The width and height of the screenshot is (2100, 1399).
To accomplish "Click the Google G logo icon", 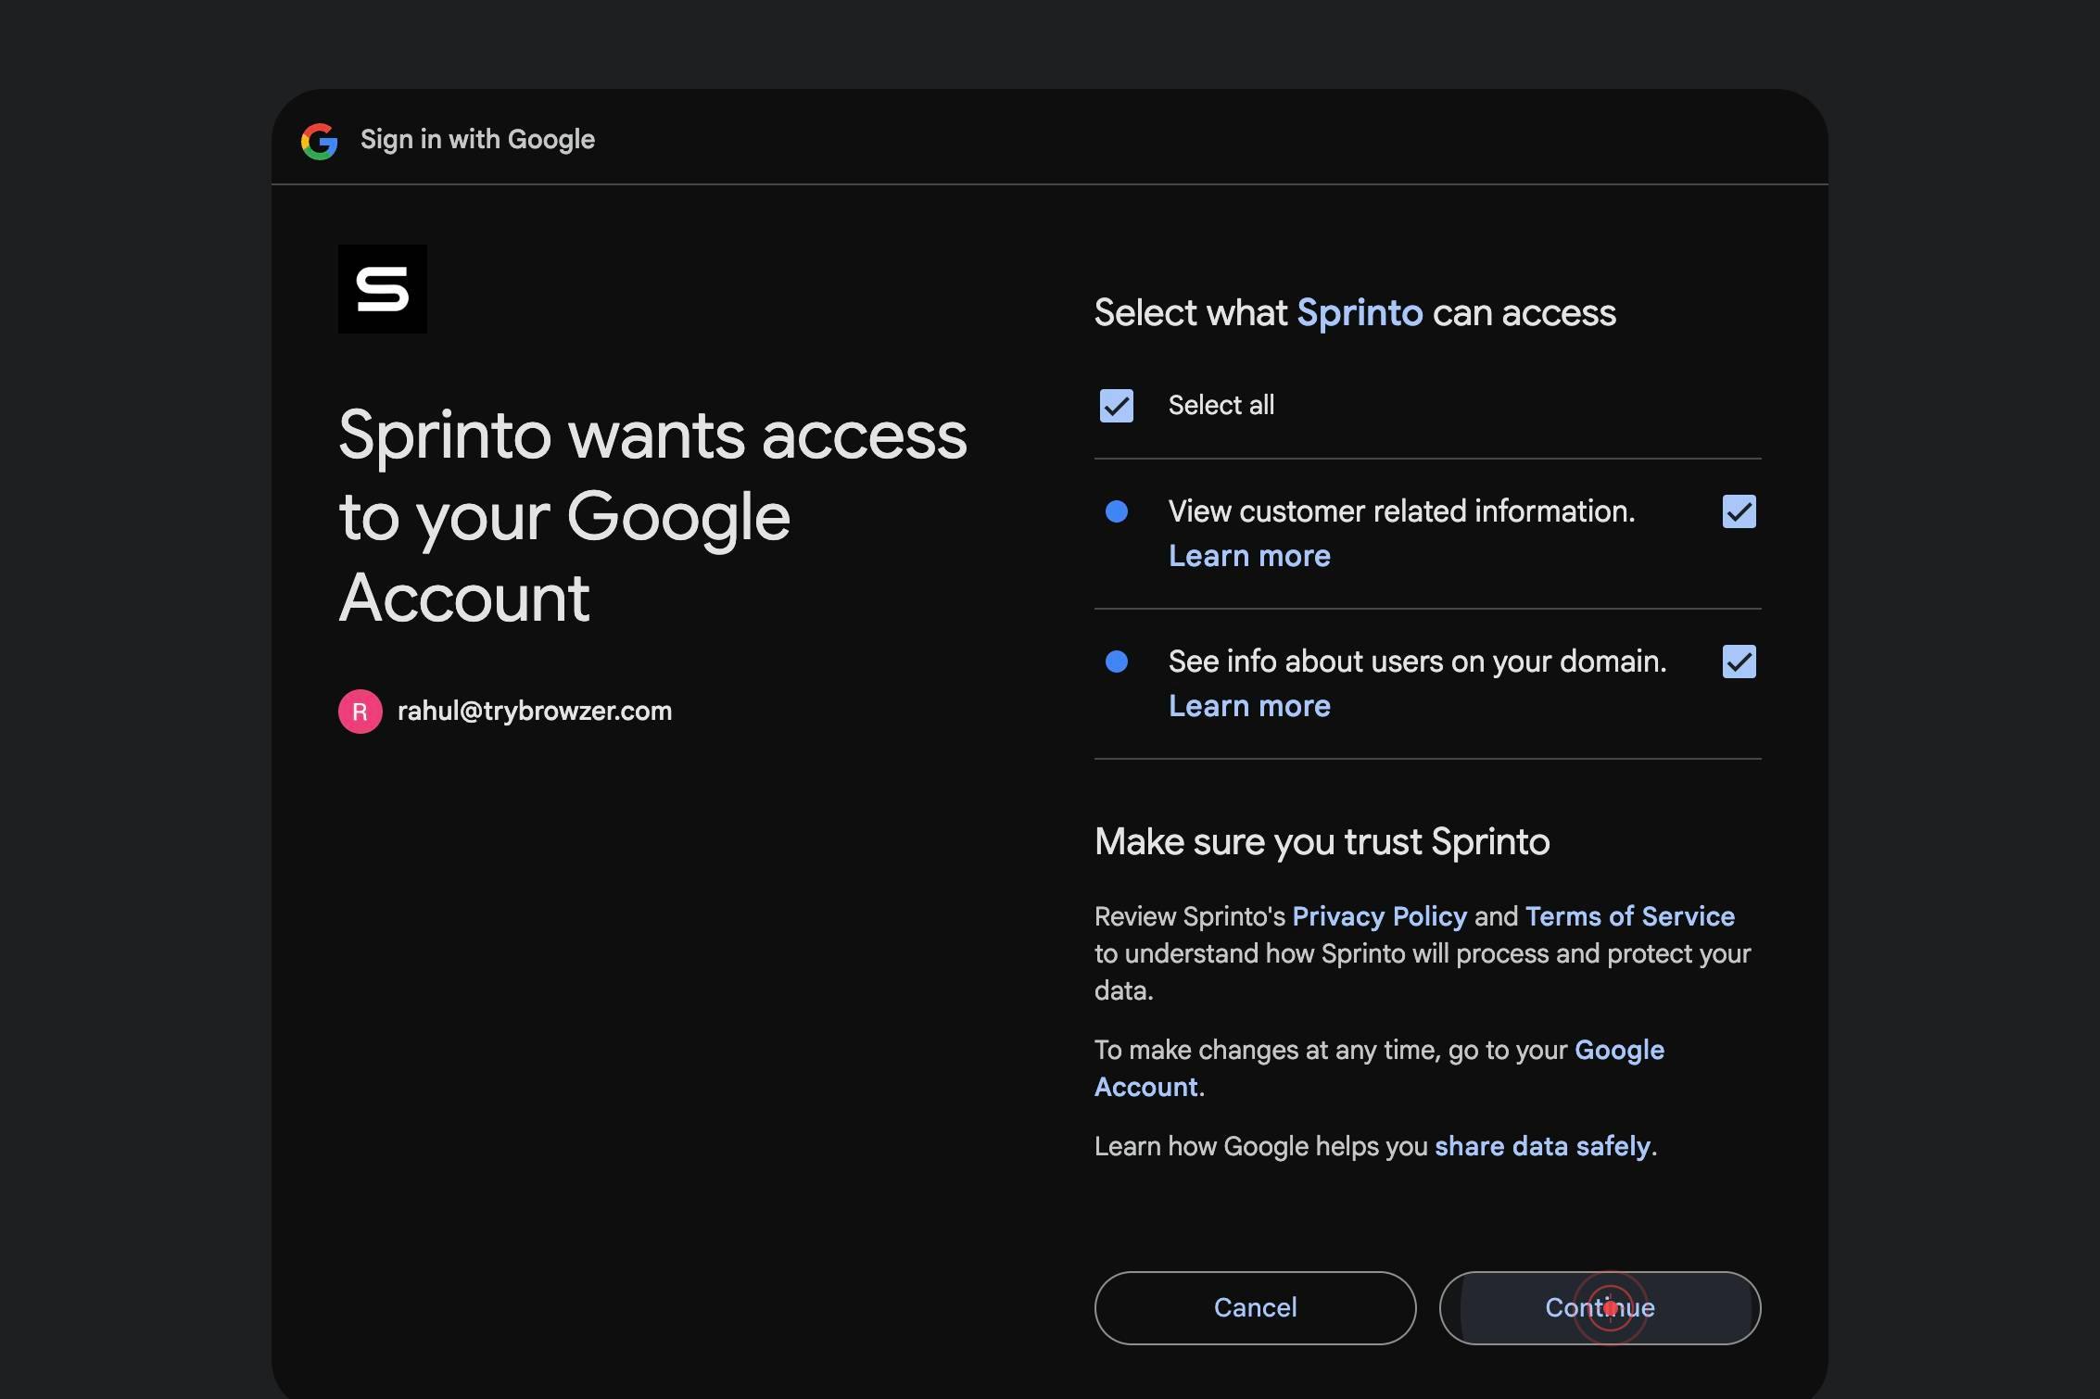I will (x=320, y=141).
